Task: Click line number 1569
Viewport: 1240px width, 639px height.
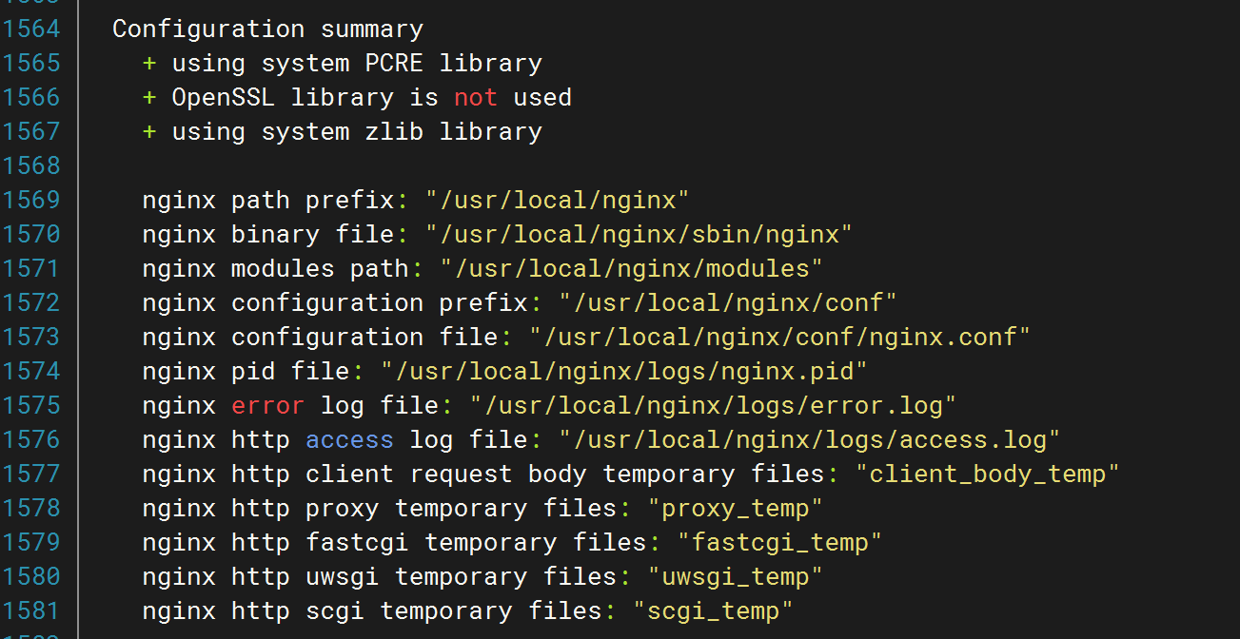Action: 31,201
